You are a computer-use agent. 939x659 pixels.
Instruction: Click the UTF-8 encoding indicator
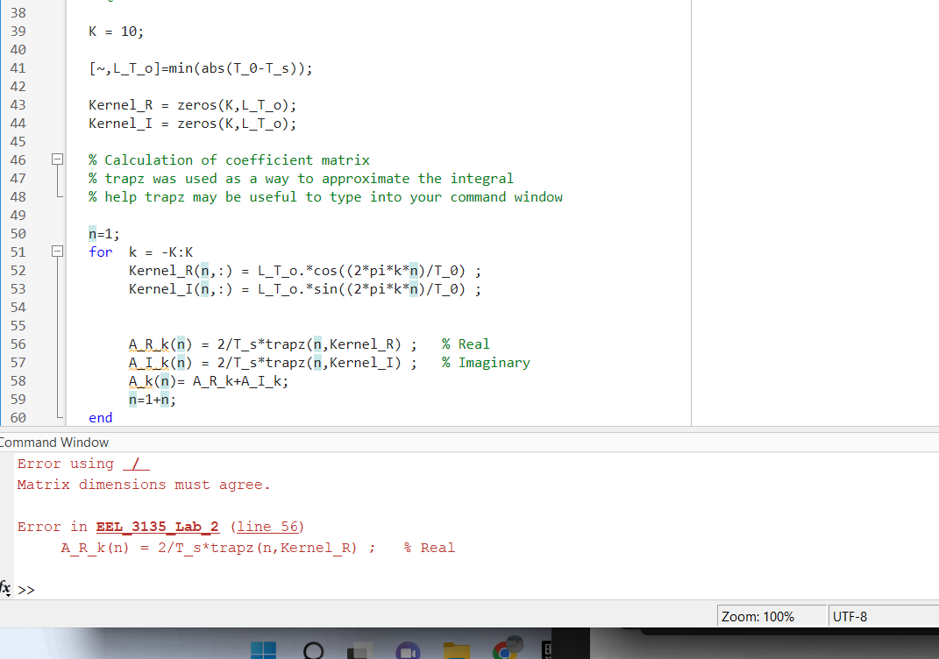850,616
